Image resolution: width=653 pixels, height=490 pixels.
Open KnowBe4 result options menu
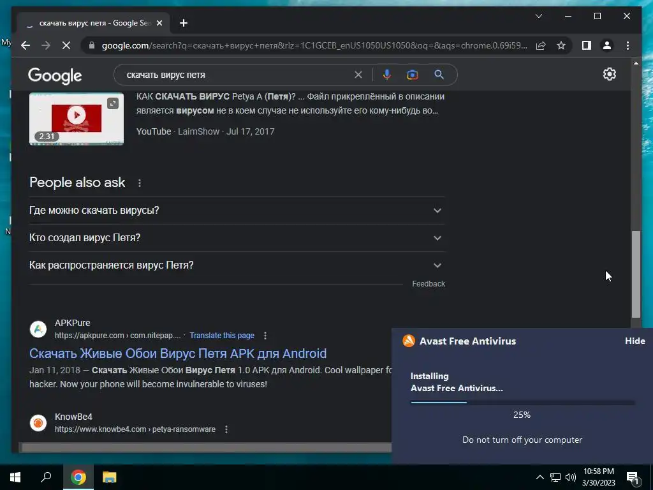(x=226, y=429)
